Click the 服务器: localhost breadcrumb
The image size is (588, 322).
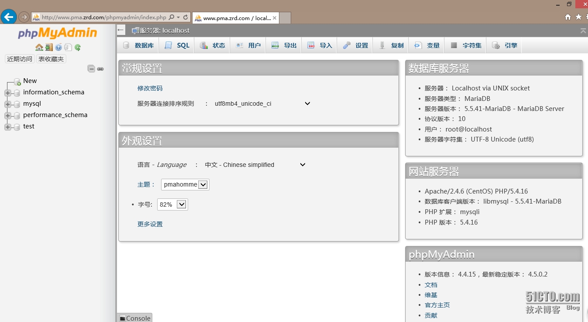pyautogui.click(x=165, y=31)
